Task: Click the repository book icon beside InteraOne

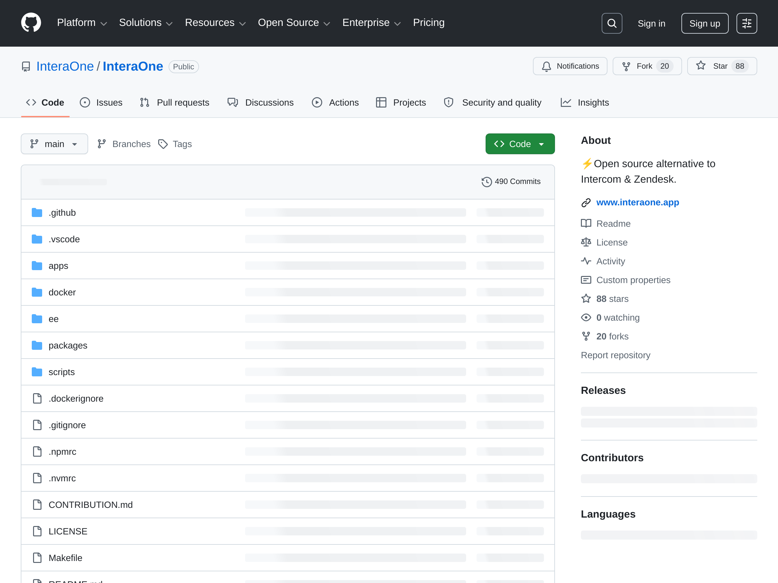Action: point(26,66)
